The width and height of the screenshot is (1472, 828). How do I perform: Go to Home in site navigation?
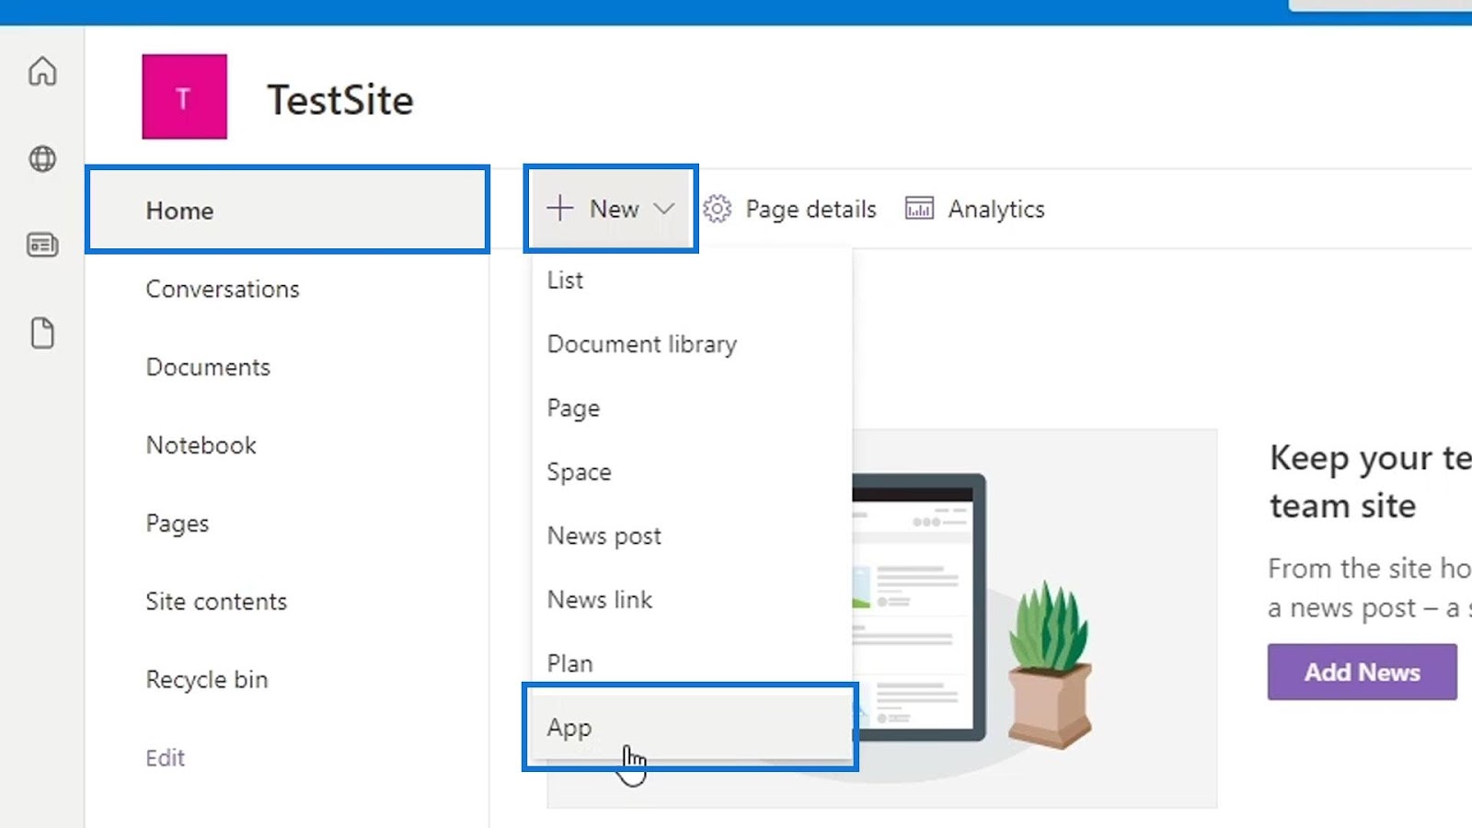[x=287, y=211]
